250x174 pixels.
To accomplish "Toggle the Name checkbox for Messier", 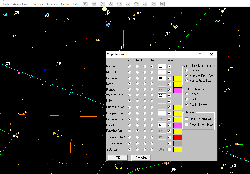I will [x=169, y=67].
